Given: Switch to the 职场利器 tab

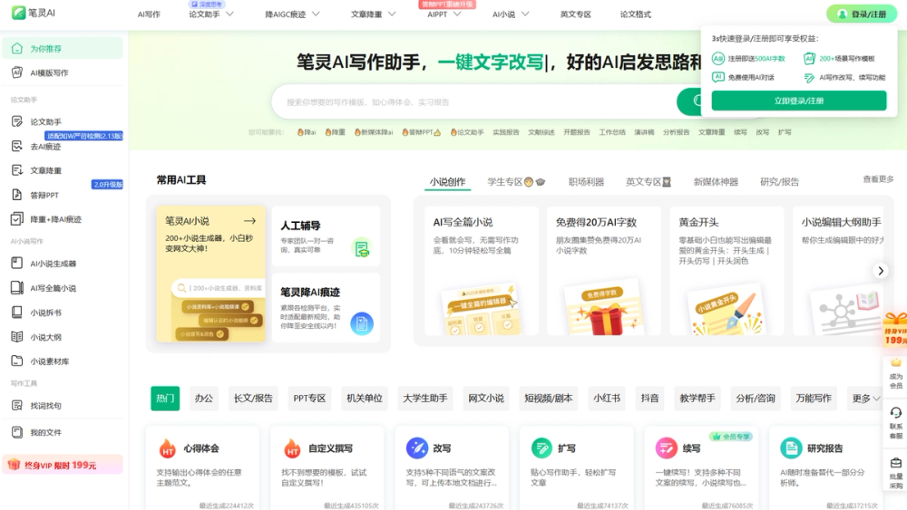Looking at the screenshot, I should 586,182.
